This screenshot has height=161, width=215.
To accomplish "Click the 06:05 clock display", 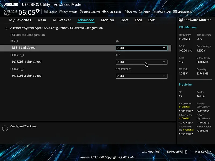I will click(27, 13).
